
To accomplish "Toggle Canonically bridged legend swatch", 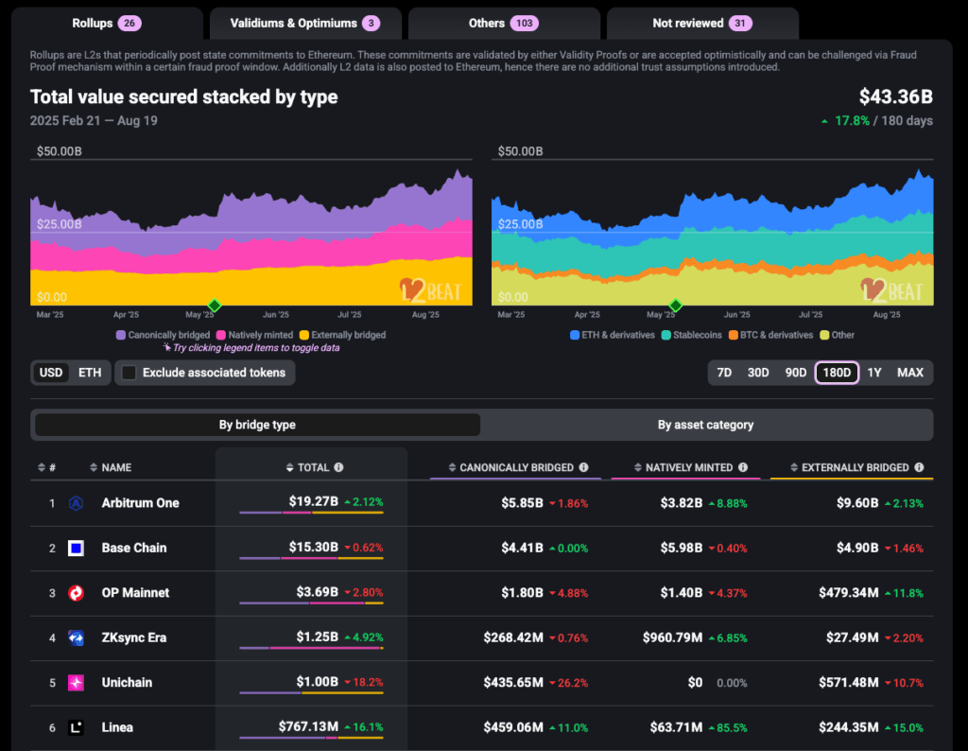I will 121,335.
